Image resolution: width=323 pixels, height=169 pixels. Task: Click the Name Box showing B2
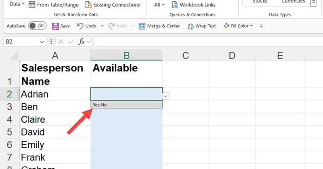pos(22,42)
